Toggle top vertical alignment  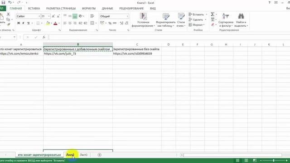pyautogui.click(x=65, y=16)
